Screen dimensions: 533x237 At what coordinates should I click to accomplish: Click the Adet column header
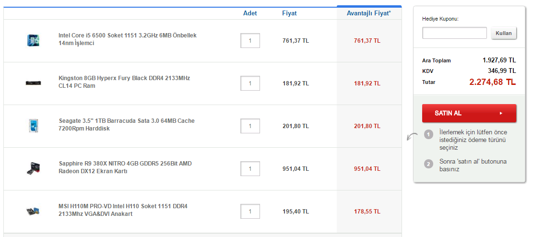pyautogui.click(x=250, y=13)
